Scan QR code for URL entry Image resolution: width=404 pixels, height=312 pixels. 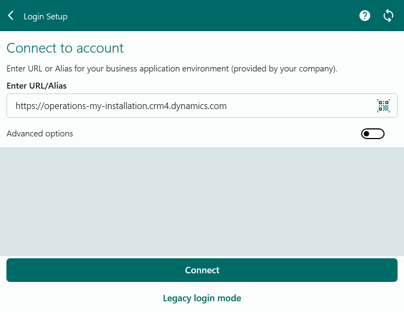384,106
